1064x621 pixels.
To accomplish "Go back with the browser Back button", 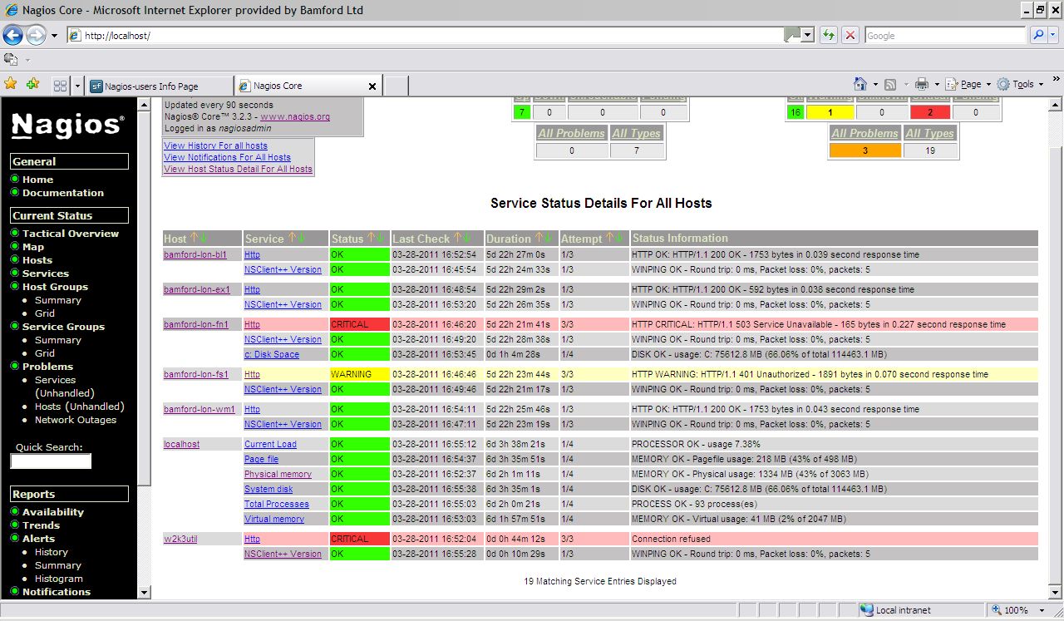I will tap(12, 35).
